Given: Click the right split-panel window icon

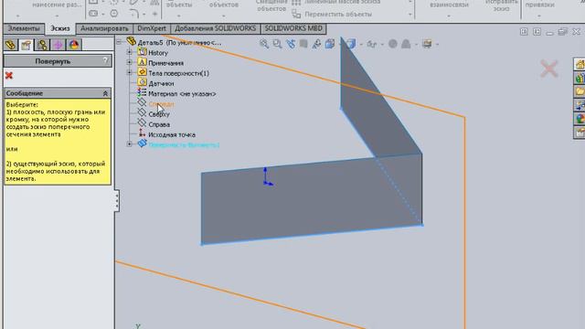Looking at the screenshot, I should tap(537, 32).
